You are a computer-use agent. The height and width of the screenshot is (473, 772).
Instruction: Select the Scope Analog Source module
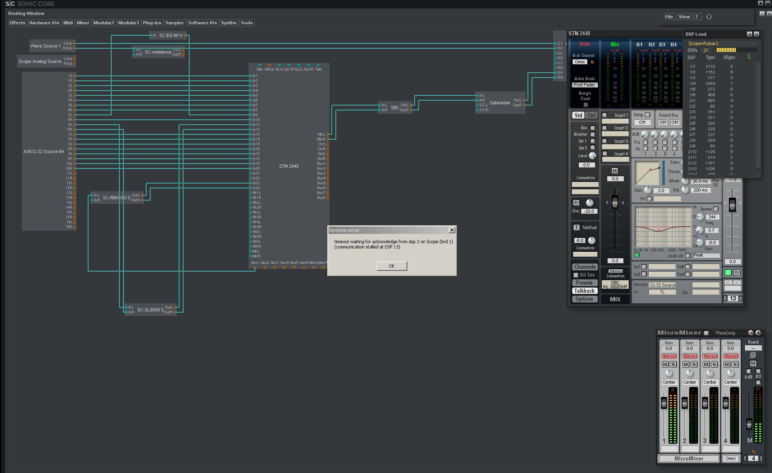point(46,61)
